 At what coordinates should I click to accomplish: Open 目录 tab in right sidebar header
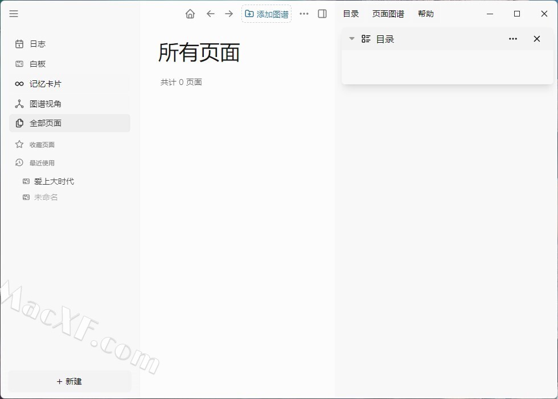pyautogui.click(x=351, y=14)
